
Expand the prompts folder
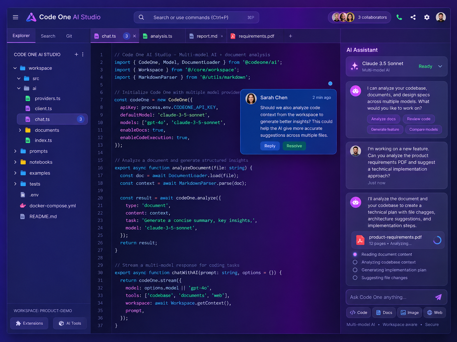(15, 151)
